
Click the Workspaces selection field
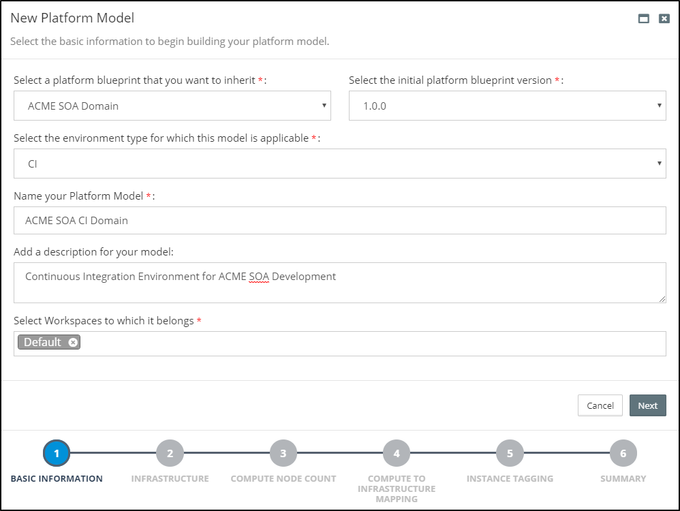(x=341, y=343)
